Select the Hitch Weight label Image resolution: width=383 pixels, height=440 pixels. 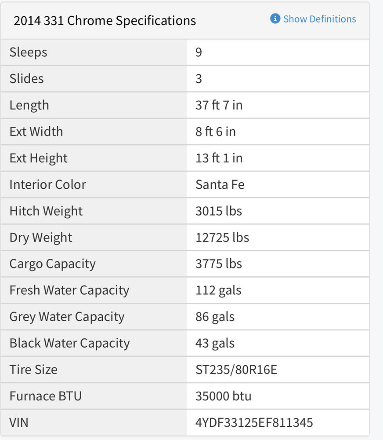pyautogui.click(x=46, y=211)
